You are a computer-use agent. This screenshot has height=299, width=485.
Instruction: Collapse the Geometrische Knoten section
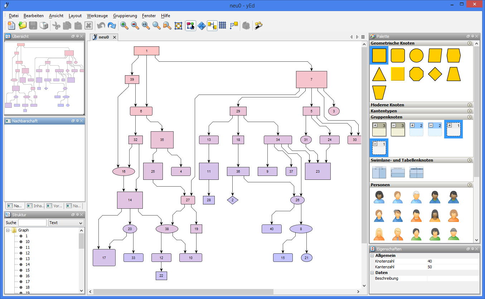pyautogui.click(x=469, y=43)
